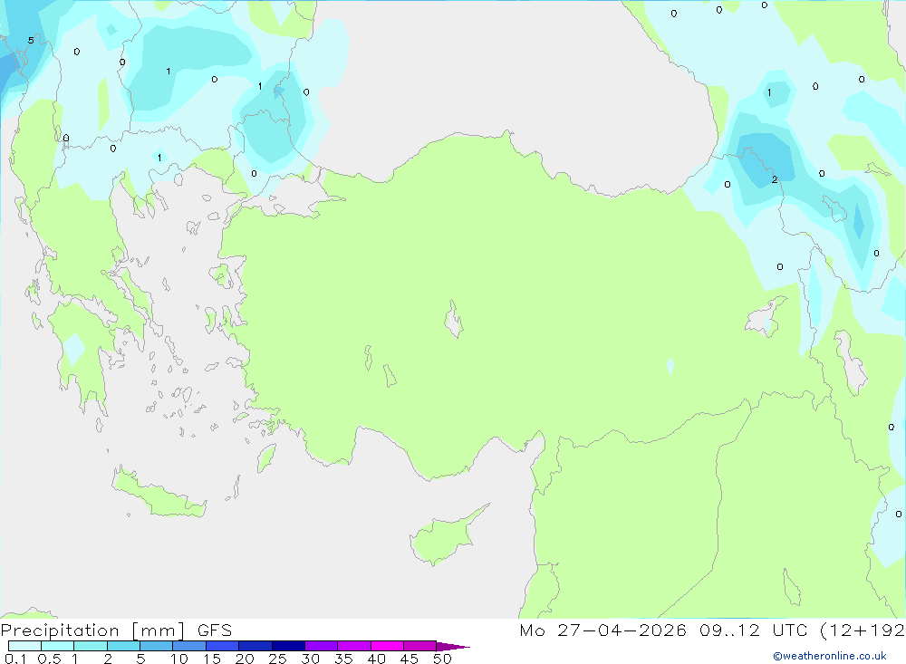Pick the 25–30 mm navy legend swatch
The height and width of the screenshot is (664, 906).
(x=288, y=646)
